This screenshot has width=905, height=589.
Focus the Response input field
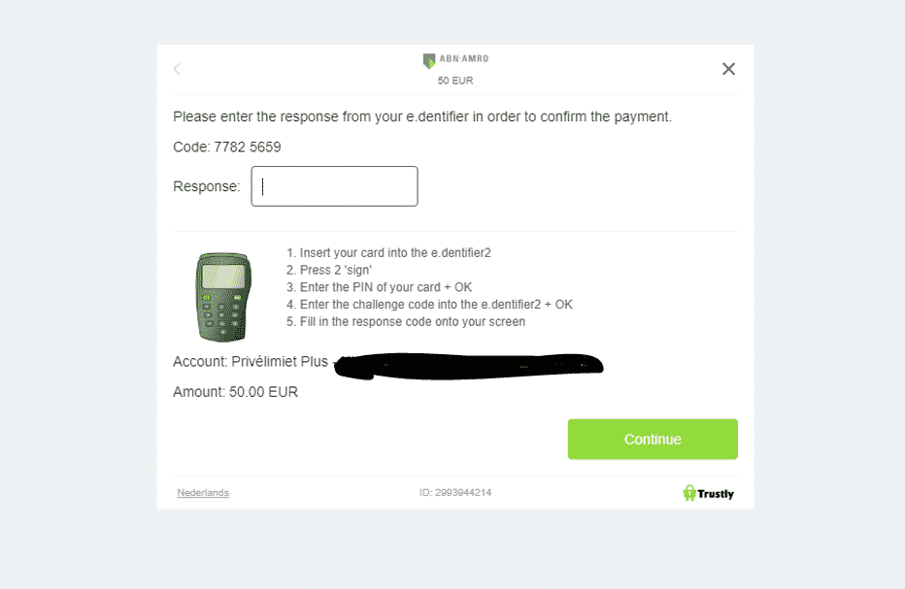pyautogui.click(x=334, y=186)
